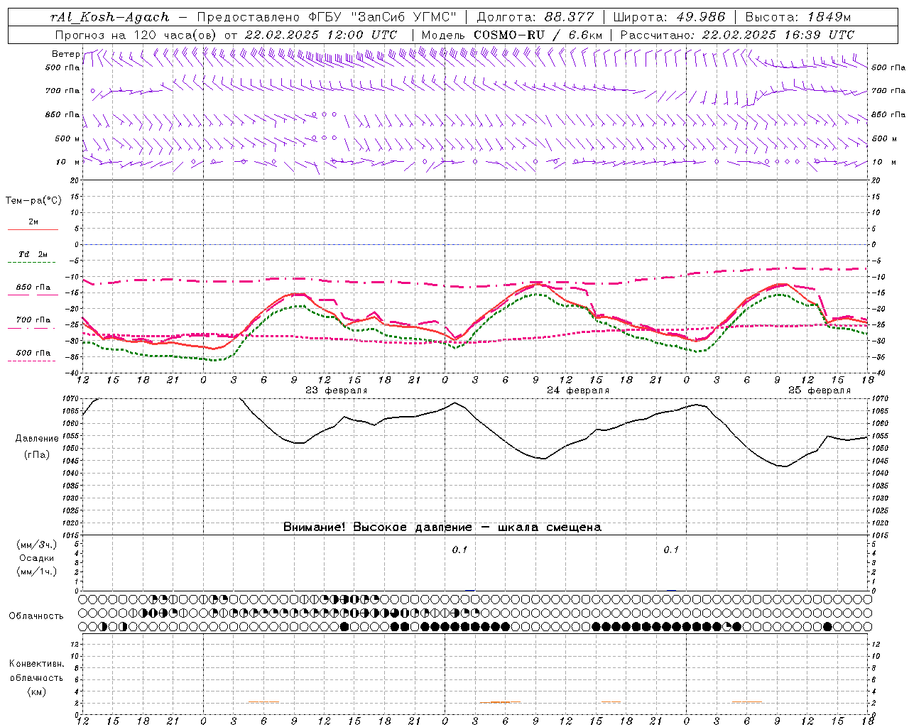Click the 850 гПа temperature legend entry
Screen dimensions: 909x727
(x=33, y=288)
